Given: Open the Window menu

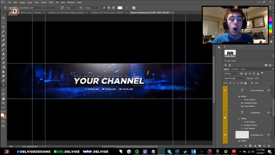Looking at the screenshot, I should tap(71, 3).
